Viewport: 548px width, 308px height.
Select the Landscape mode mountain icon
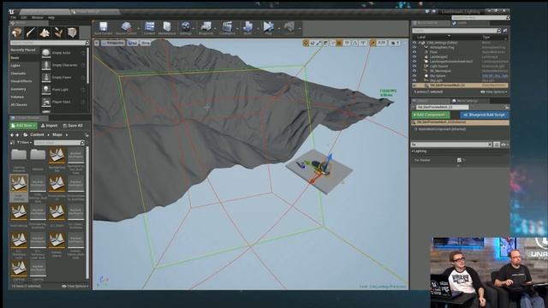(45, 33)
